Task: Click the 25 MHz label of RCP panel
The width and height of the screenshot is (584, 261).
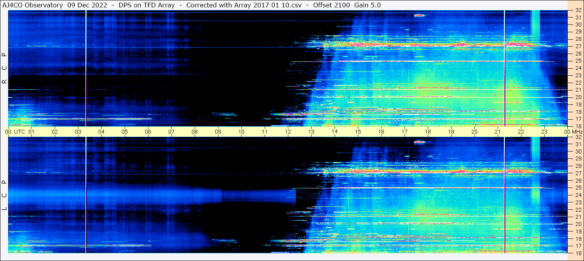Action: click(578, 61)
